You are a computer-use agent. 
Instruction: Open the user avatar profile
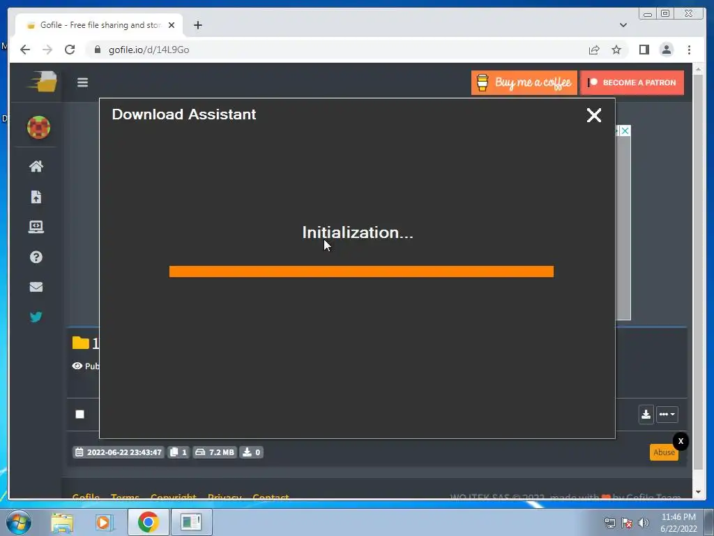pyautogui.click(x=39, y=127)
